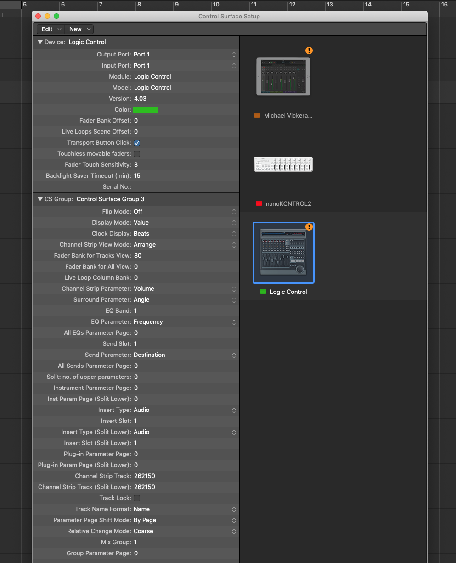Image resolution: width=456 pixels, height=563 pixels.
Task: Select the Michael Vickera iPad controller icon
Action: [x=283, y=76]
